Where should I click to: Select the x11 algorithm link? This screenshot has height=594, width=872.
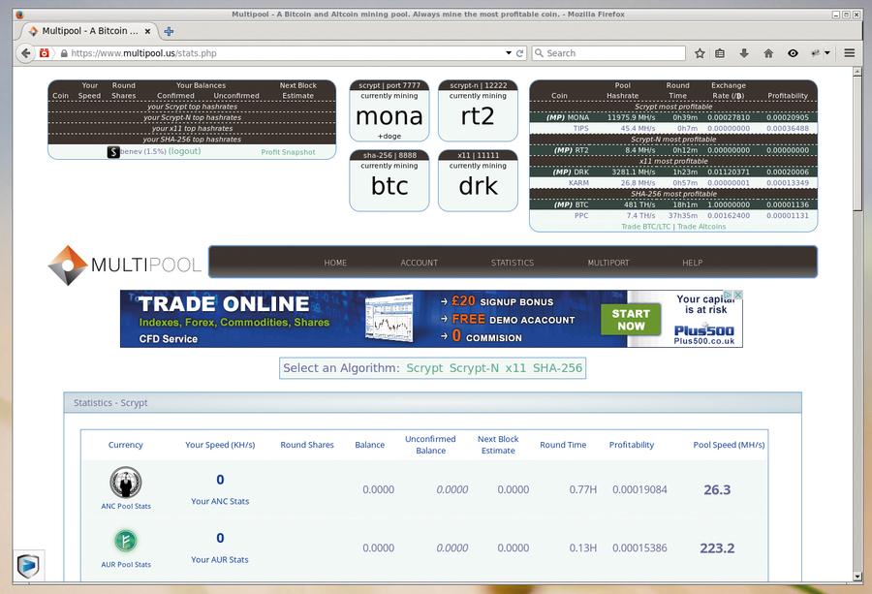(x=515, y=367)
